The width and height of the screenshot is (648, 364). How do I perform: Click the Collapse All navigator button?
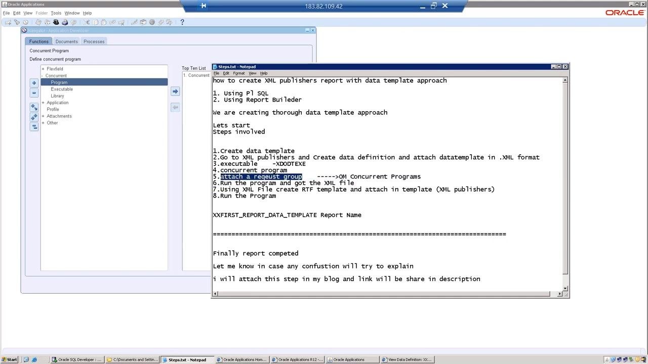pos(34,126)
